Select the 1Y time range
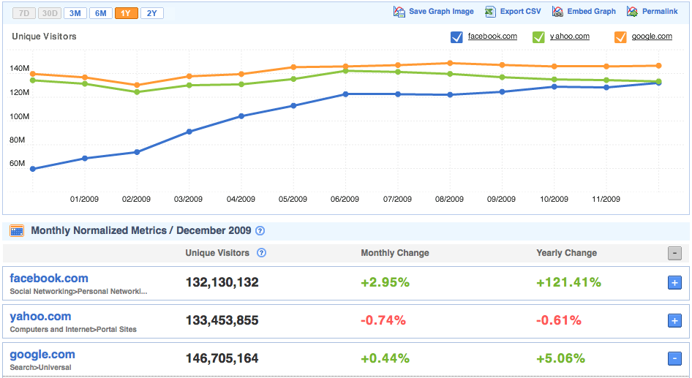Screen dimensions: 692x378 [127, 13]
